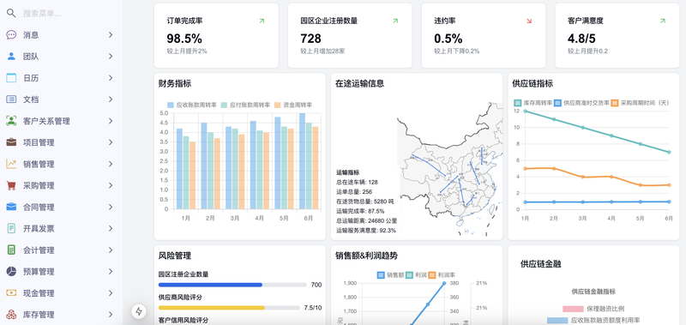Click the 现金管理 cash icon

click(11, 293)
